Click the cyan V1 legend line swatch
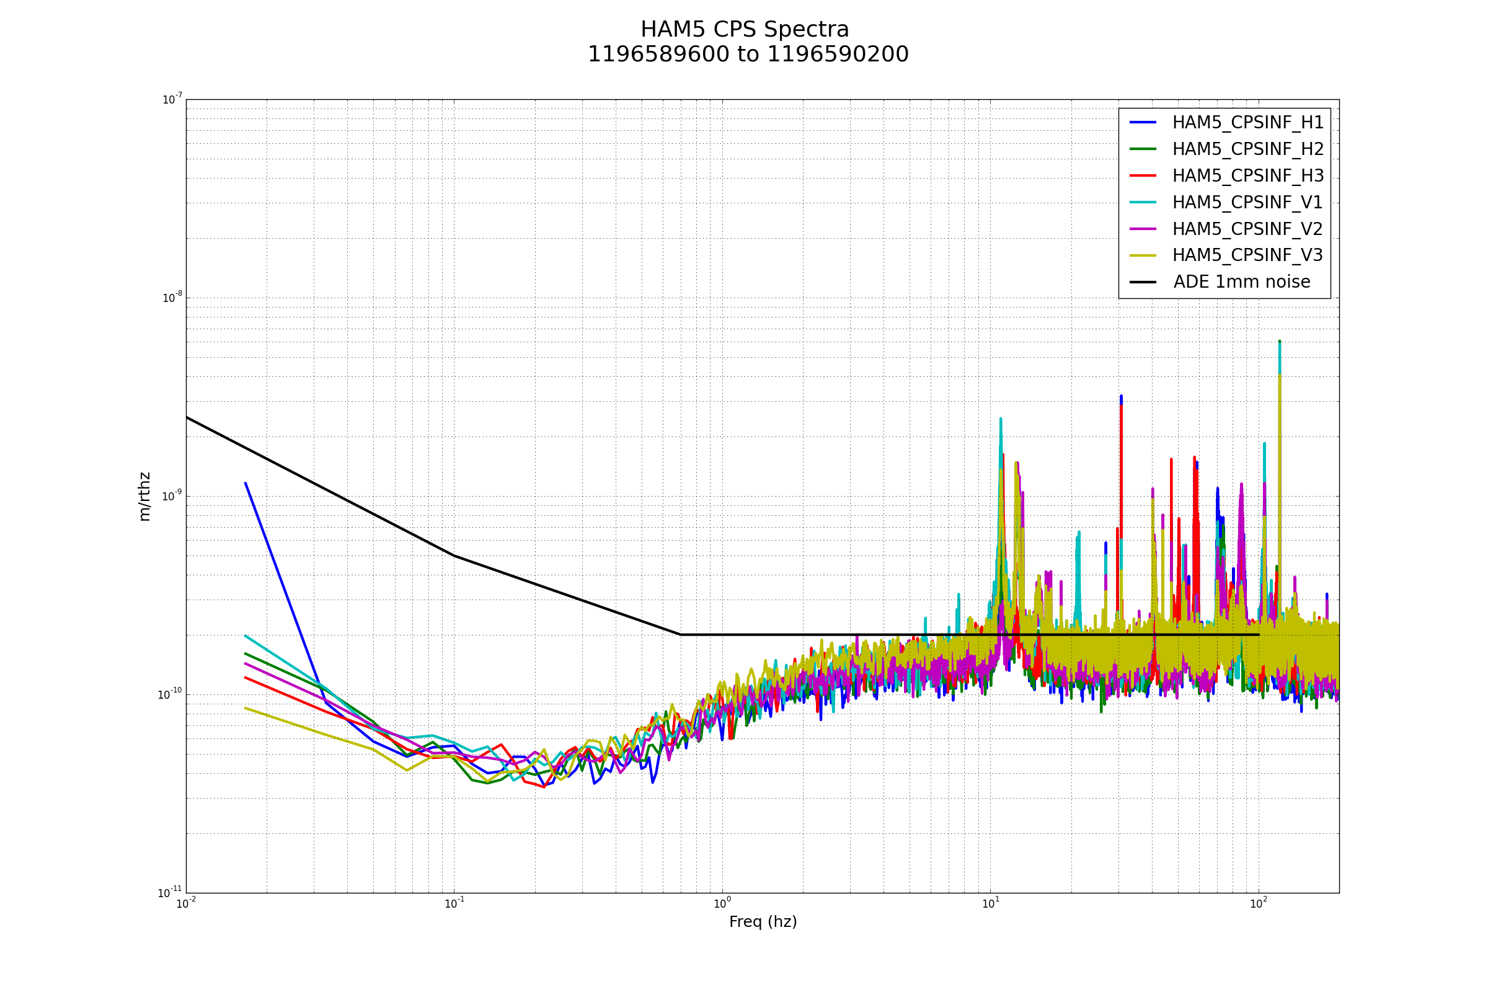 coord(1143,202)
